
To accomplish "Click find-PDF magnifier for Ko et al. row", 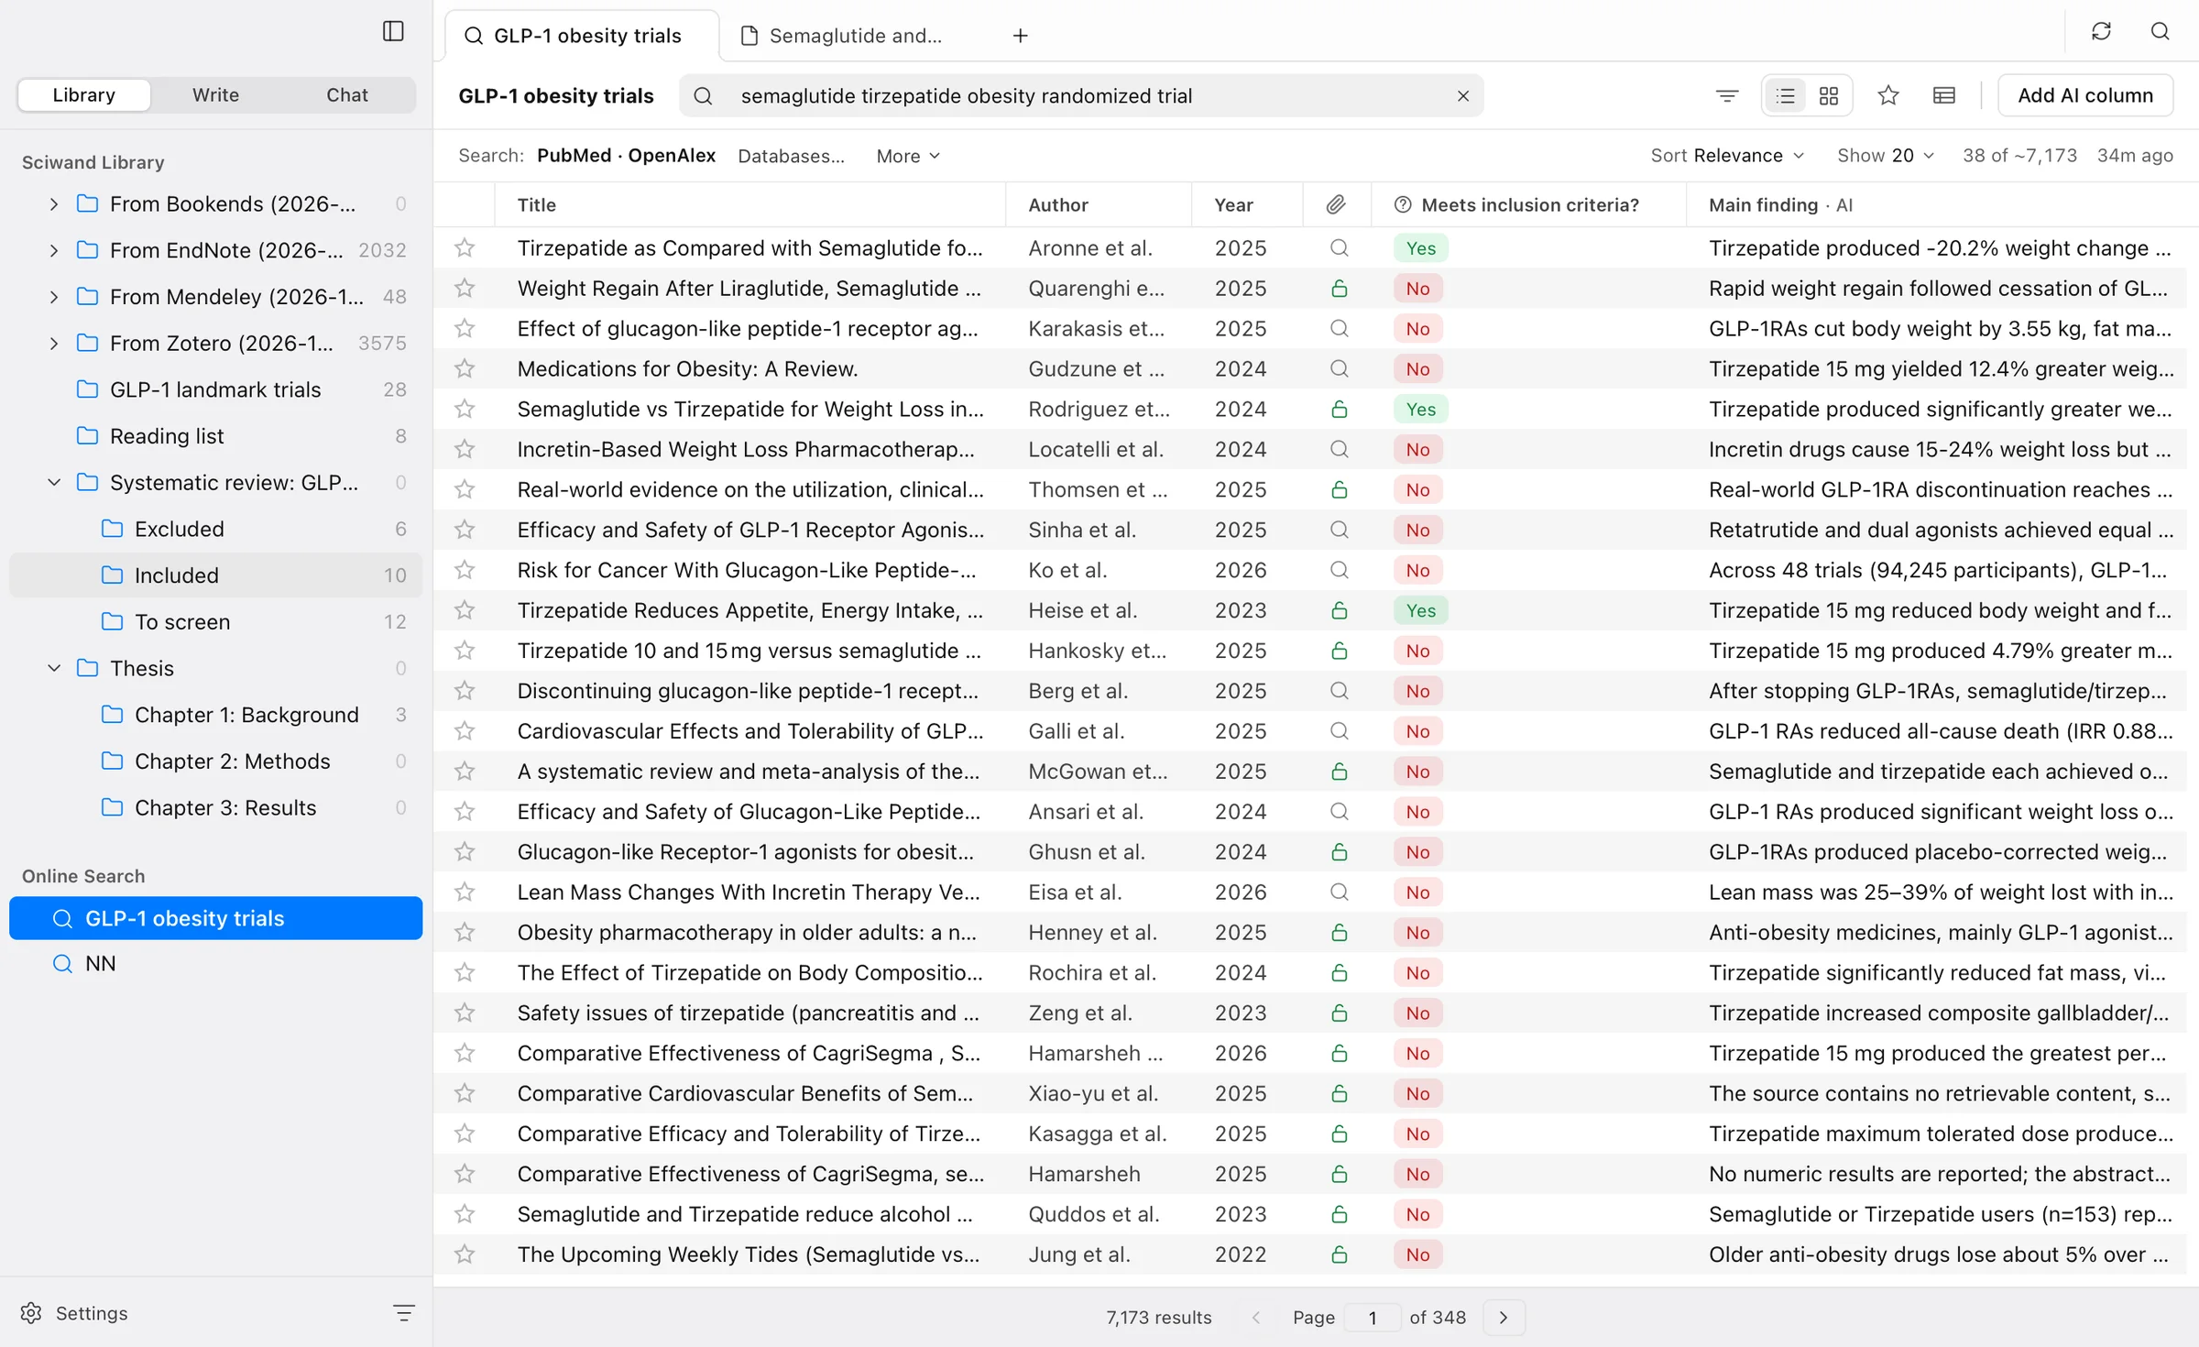I will 1339,570.
